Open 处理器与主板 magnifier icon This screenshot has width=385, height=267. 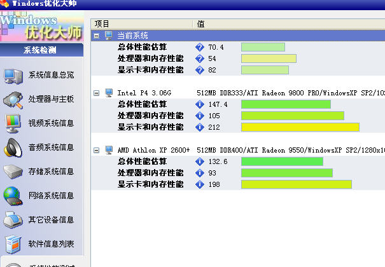pos(13,100)
